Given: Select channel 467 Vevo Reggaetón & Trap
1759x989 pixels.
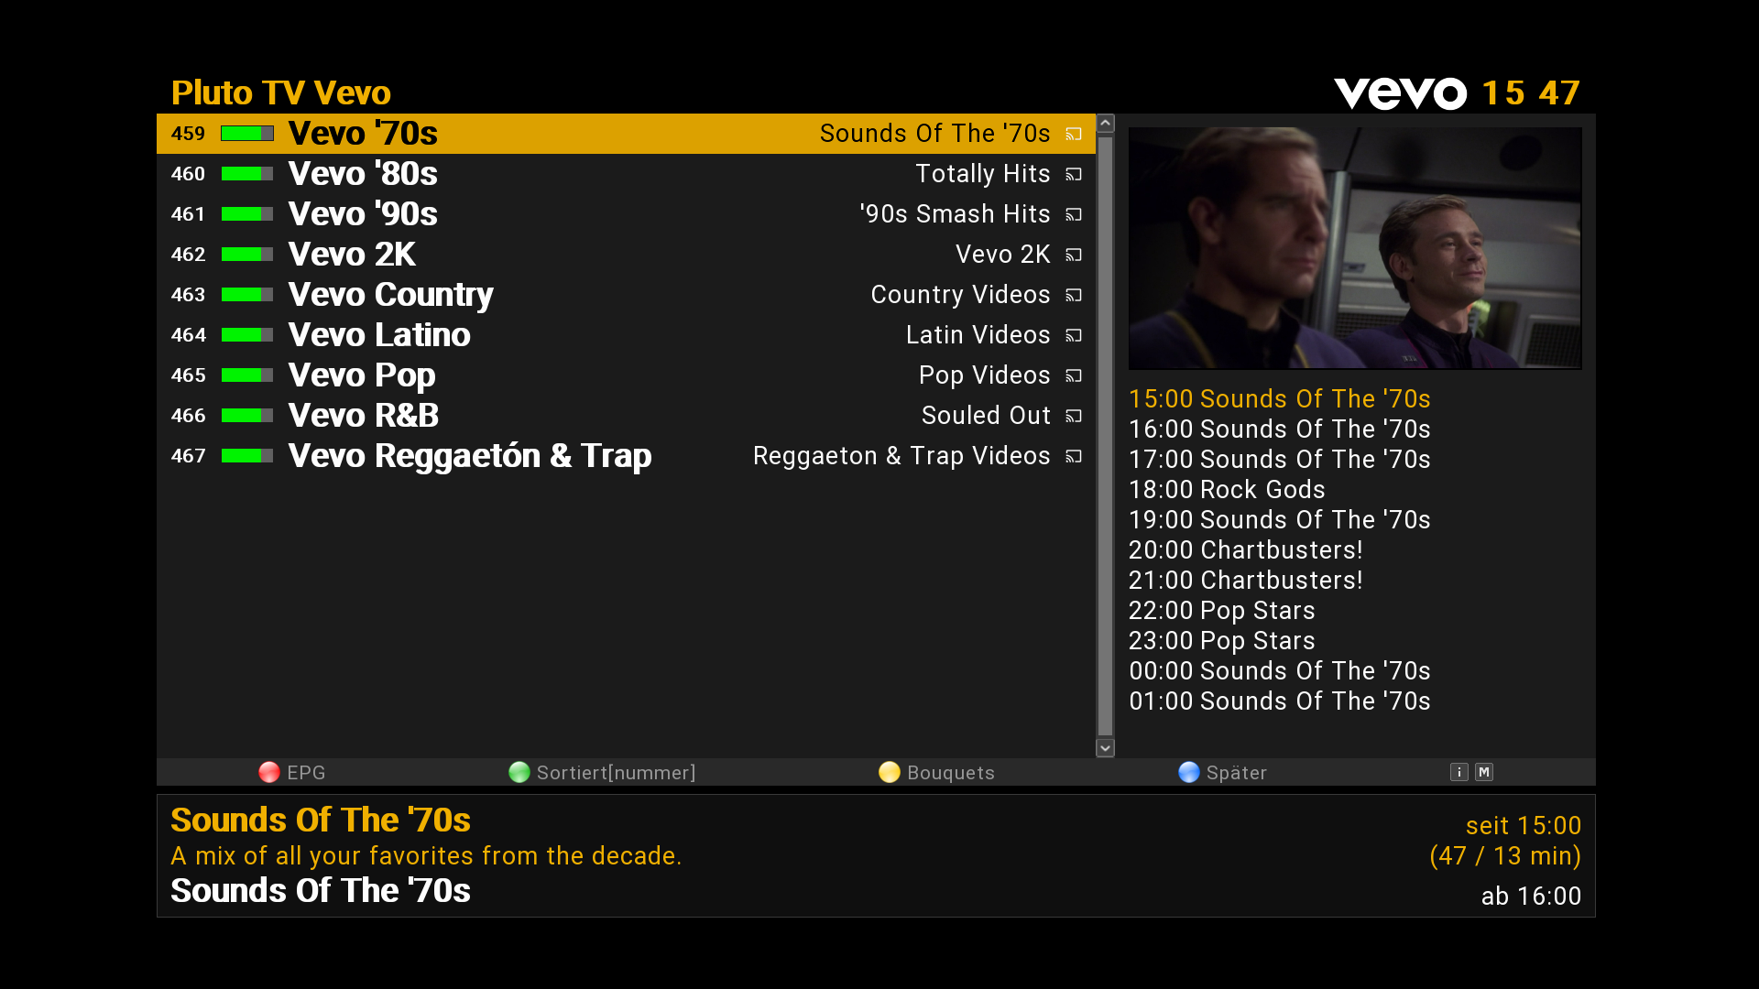Looking at the screenshot, I should pos(626,456).
